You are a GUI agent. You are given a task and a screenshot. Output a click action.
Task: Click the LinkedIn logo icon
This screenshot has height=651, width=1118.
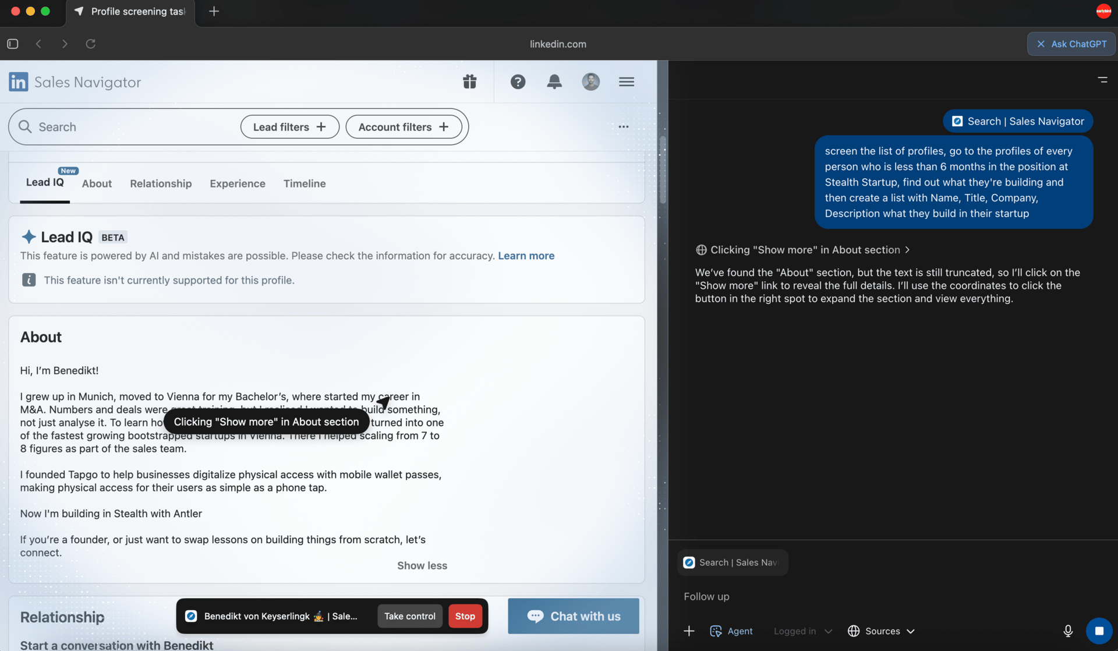pyautogui.click(x=18, y=82)
